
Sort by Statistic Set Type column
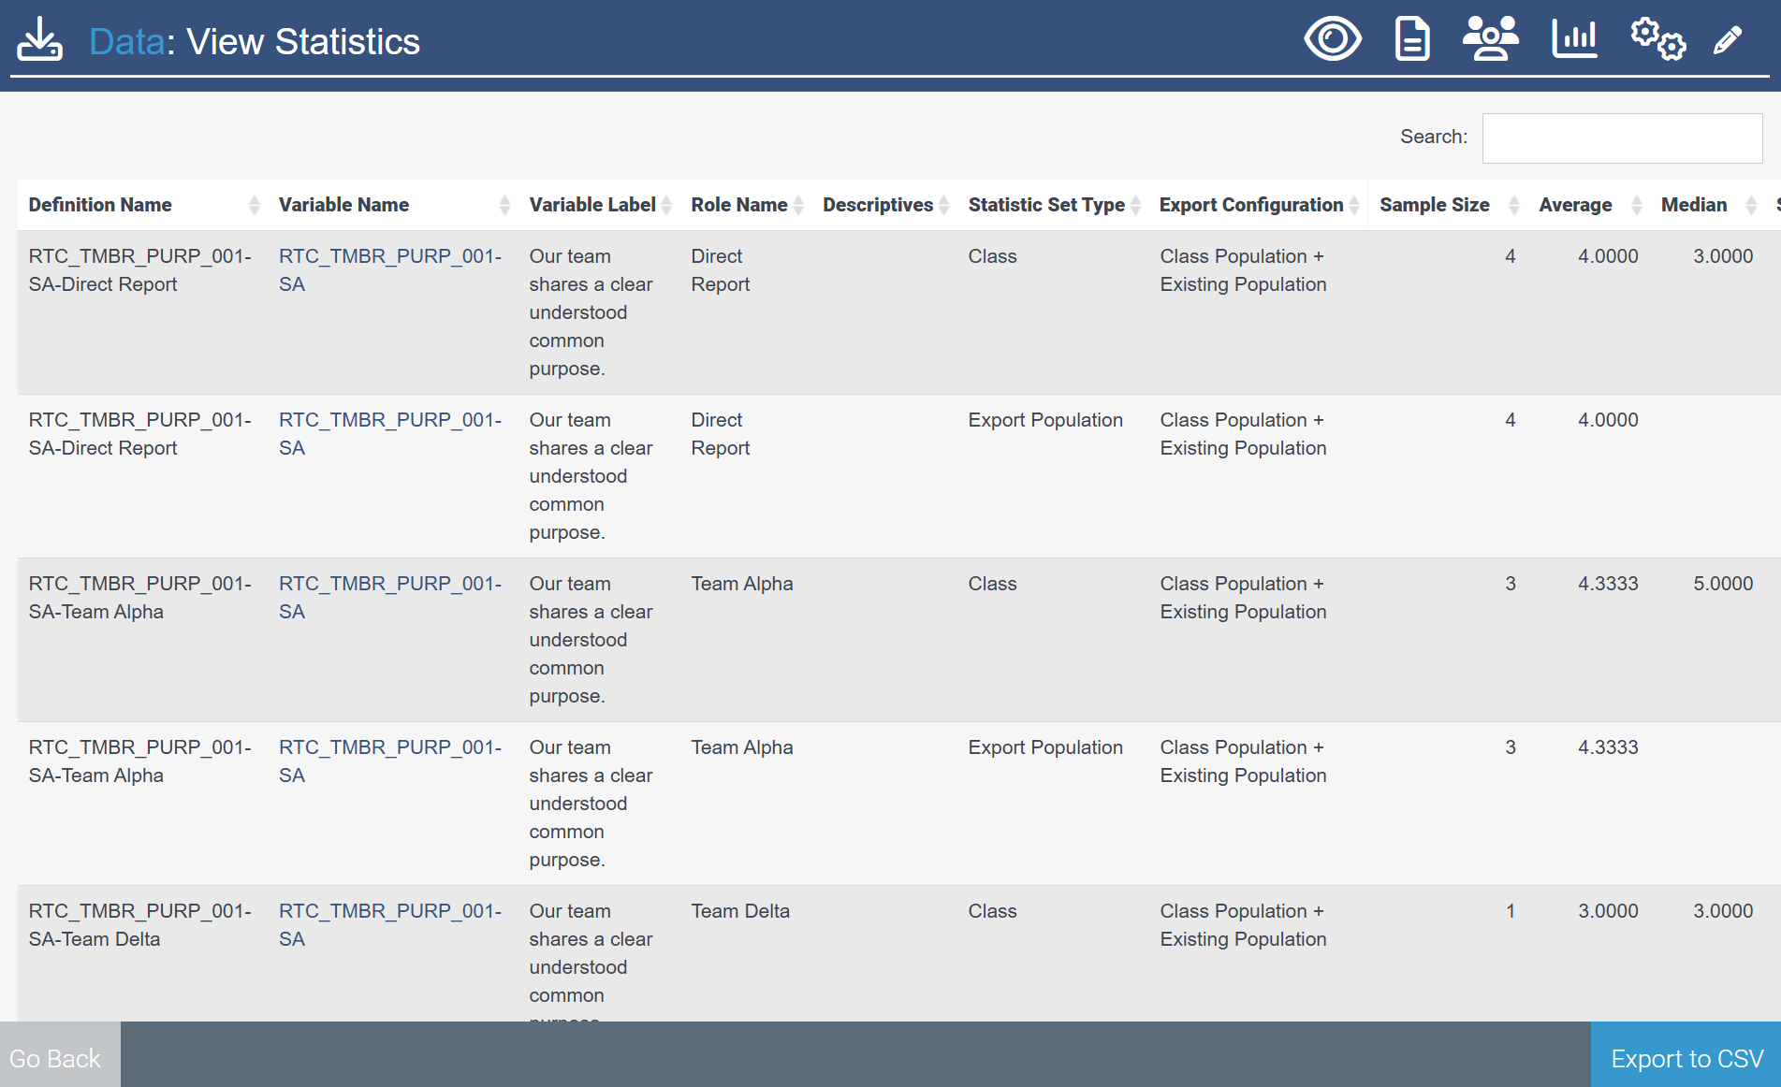[1045, 205]
